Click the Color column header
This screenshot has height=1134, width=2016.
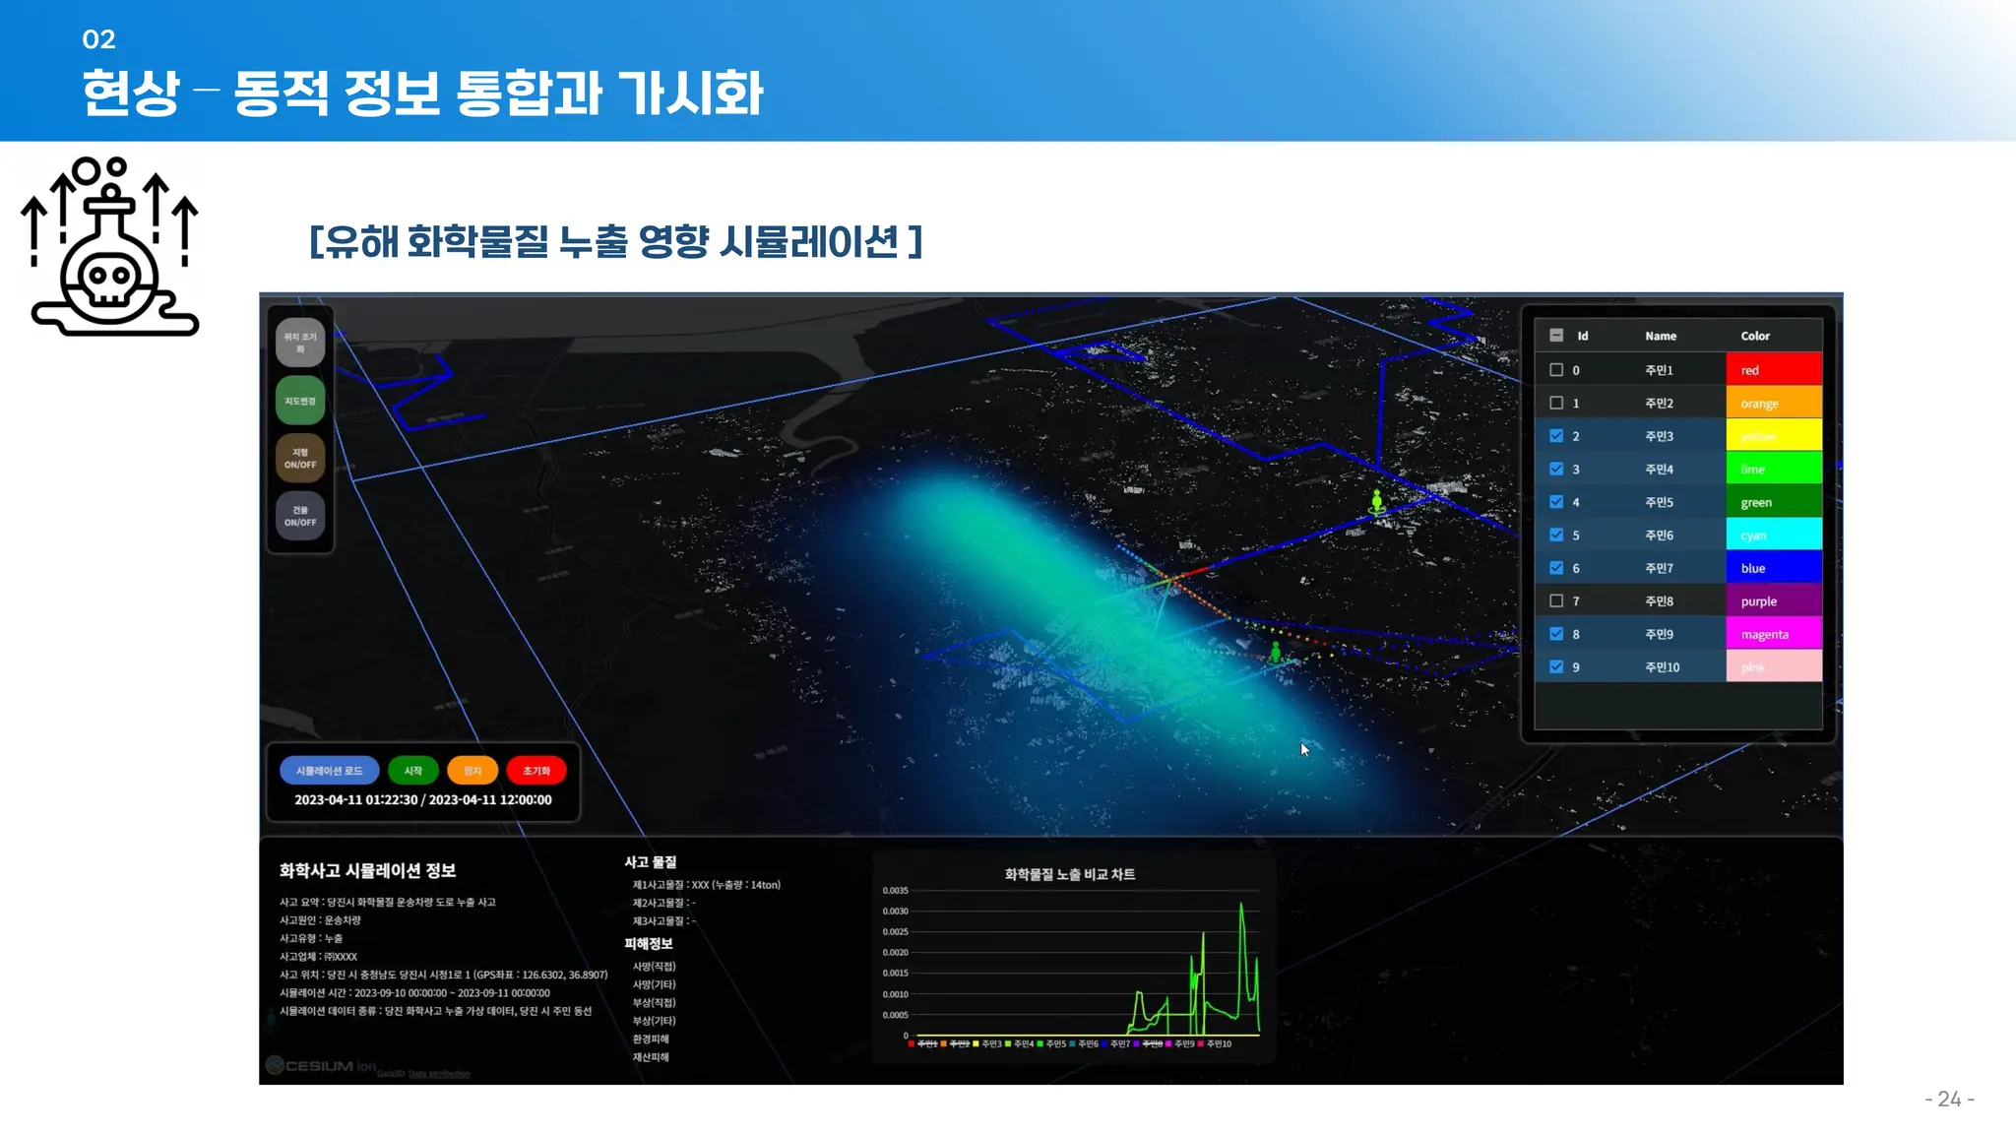pos(1755,336)
